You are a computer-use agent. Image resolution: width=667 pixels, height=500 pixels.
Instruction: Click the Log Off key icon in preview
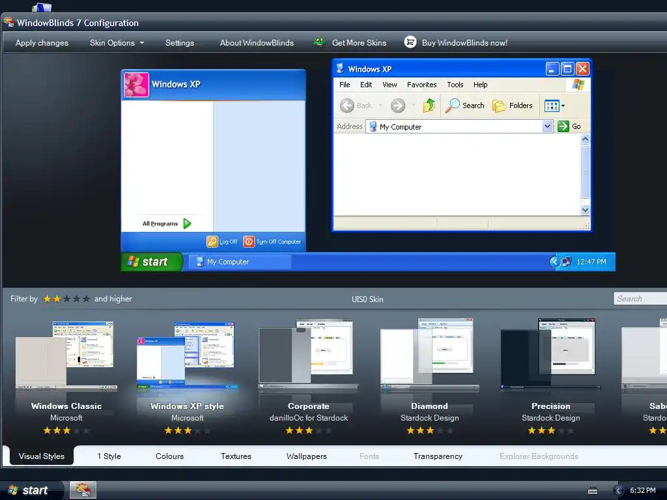[x=212, y=242]
